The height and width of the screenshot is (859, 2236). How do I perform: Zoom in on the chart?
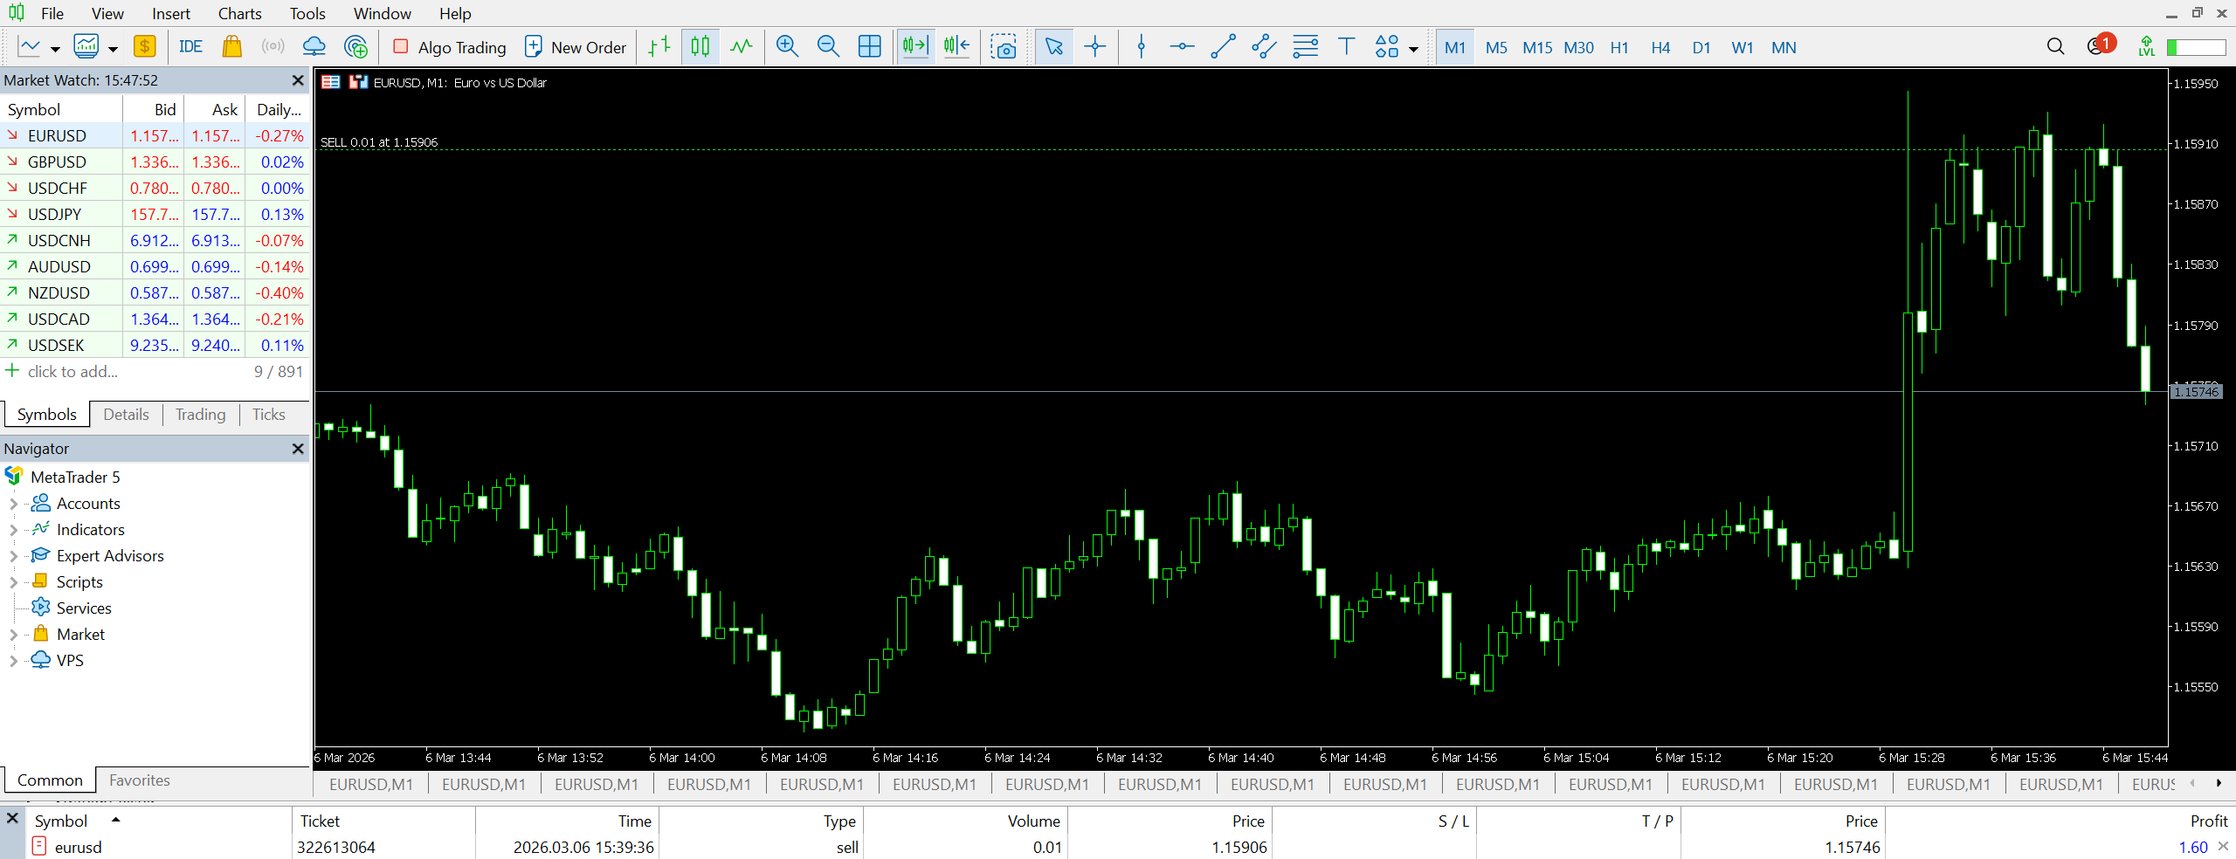click(787, 47)
